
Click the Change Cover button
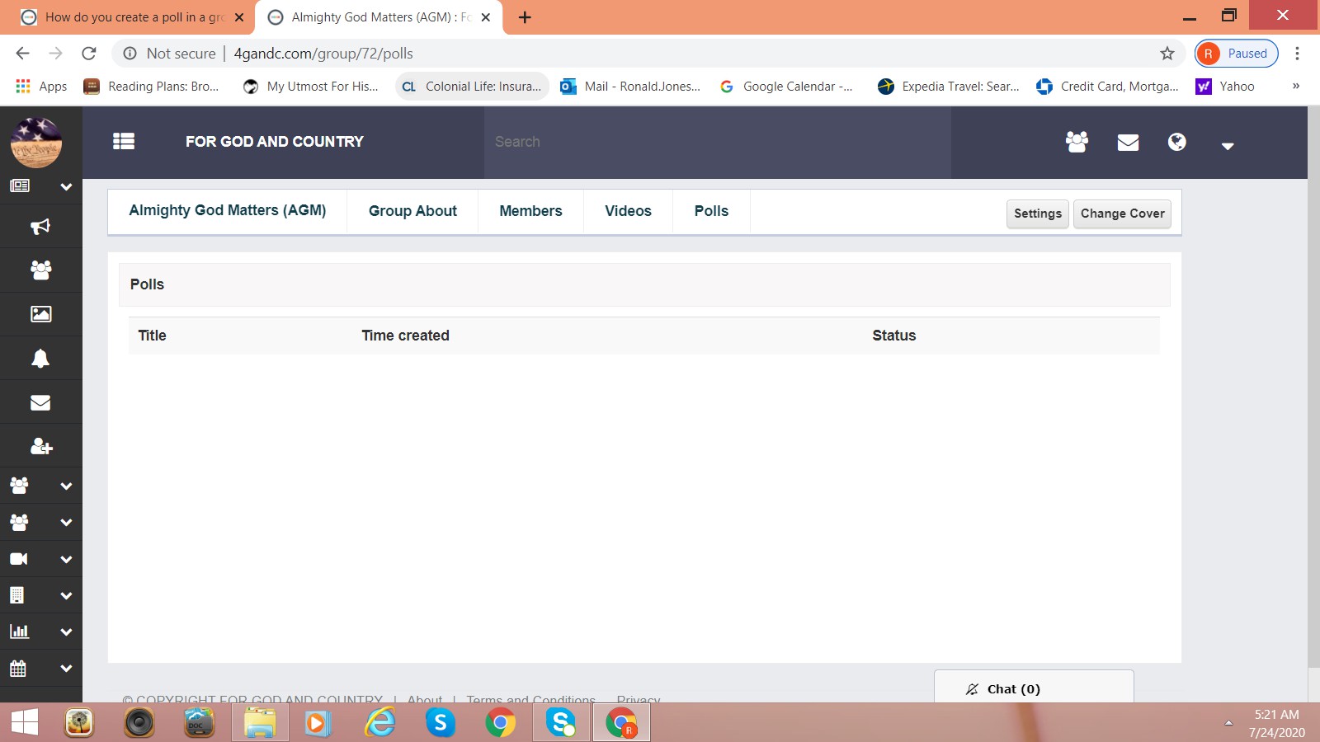1122,214
